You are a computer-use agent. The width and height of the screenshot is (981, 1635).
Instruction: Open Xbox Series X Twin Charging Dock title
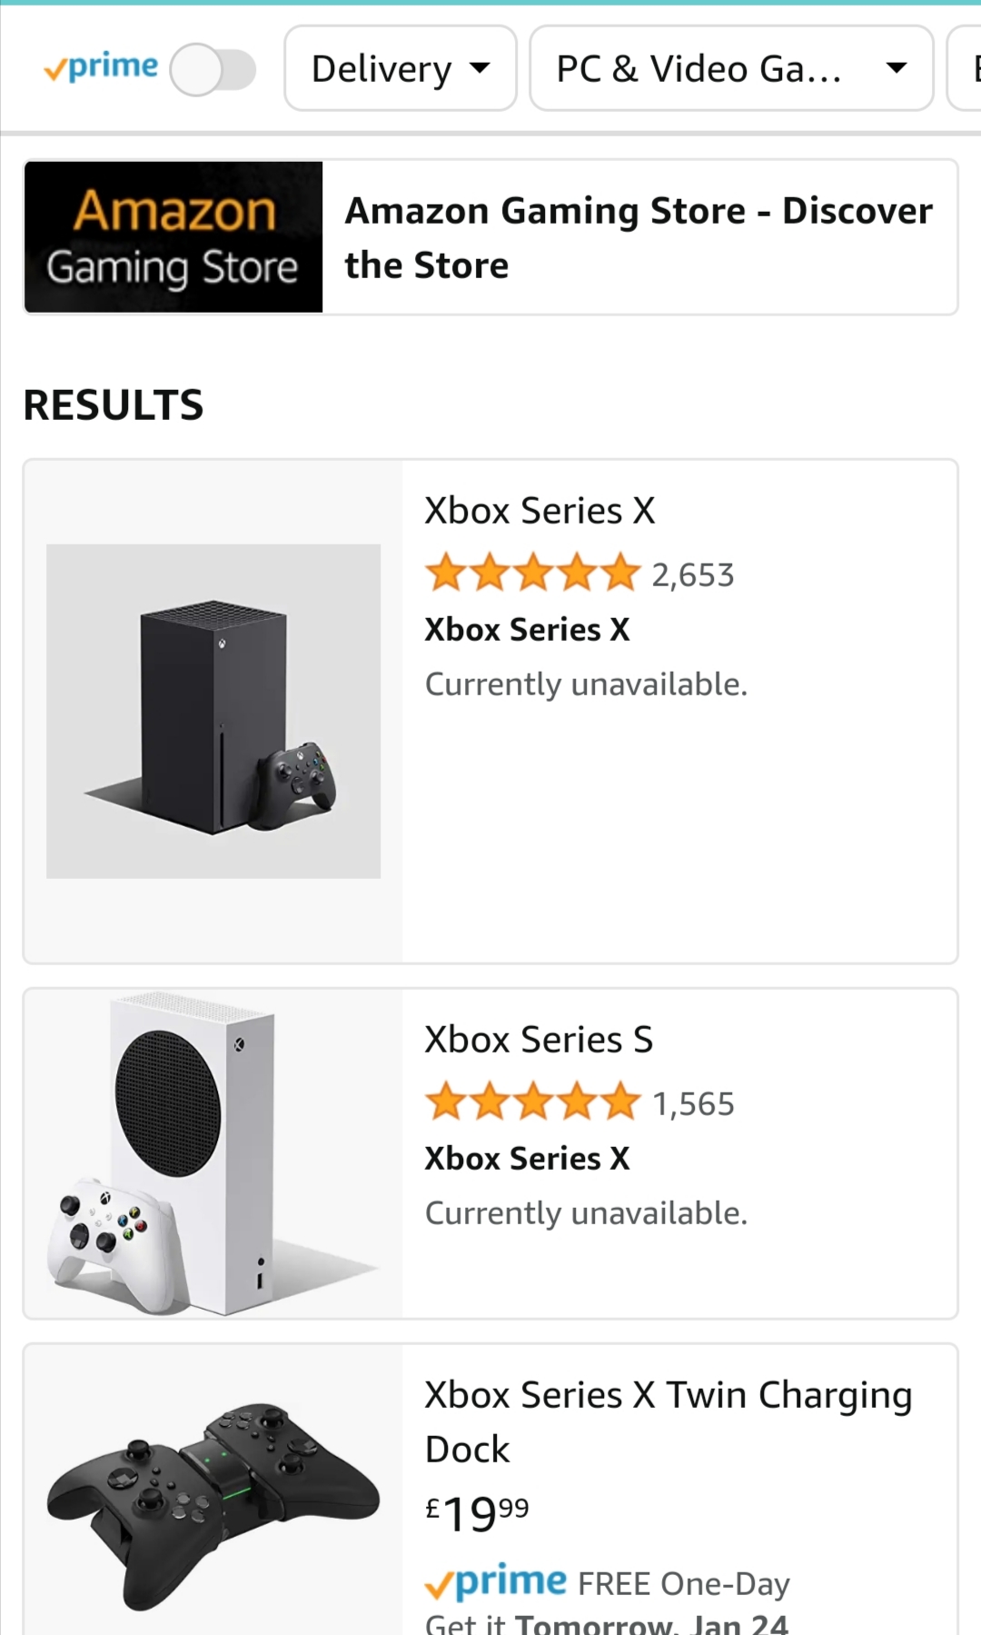(668, 1421)
